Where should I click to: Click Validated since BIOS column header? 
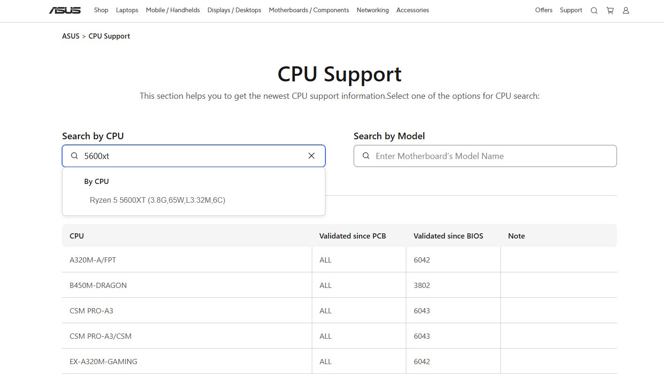pyautogui.click(x=448, y=236)
